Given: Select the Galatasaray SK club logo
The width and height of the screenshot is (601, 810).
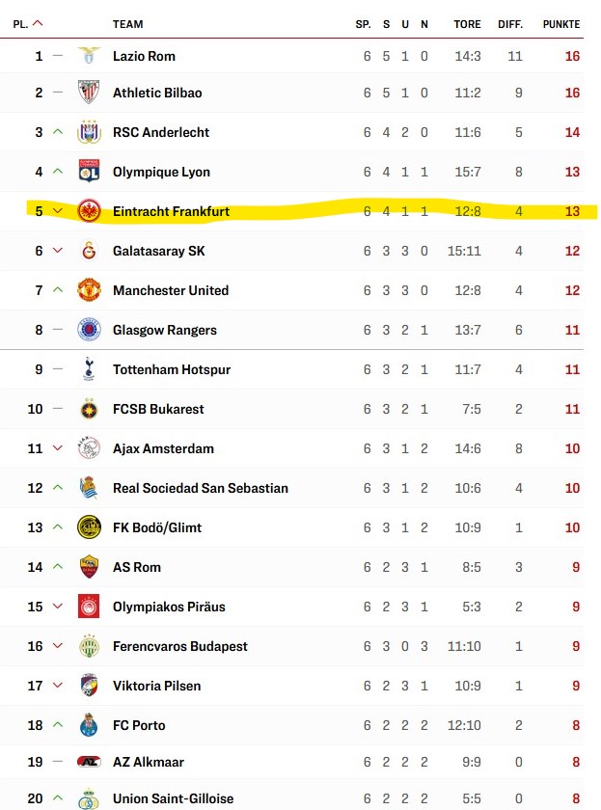Looking at the screenshot, I should coord(89,251).
